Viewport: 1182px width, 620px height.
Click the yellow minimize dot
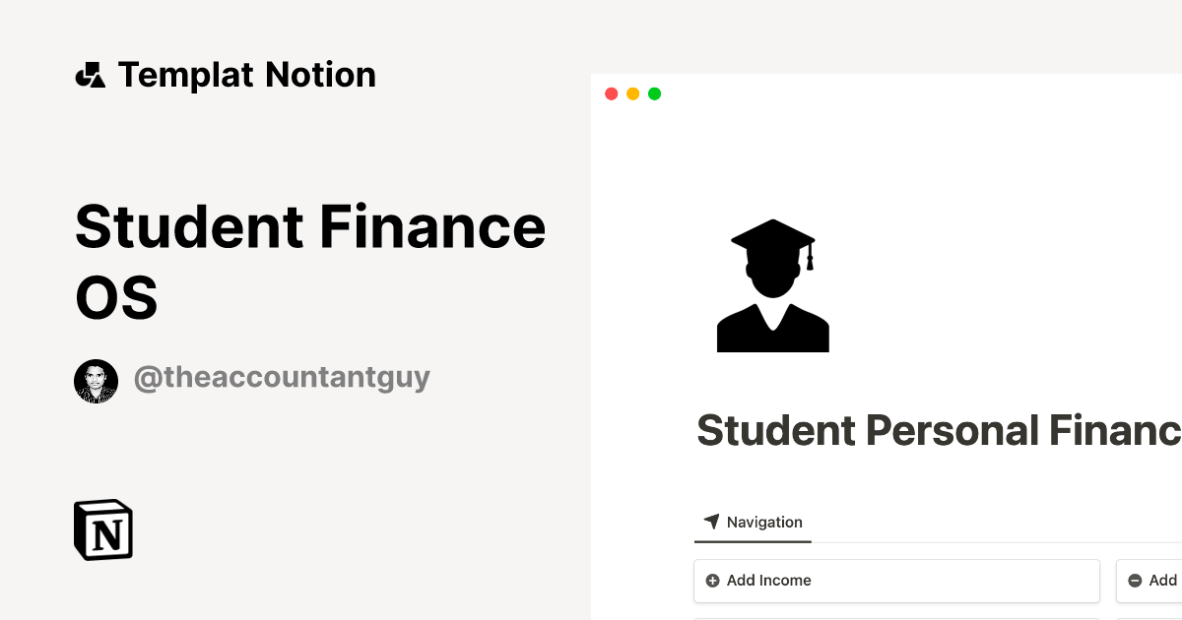click(x=632, y=93)
